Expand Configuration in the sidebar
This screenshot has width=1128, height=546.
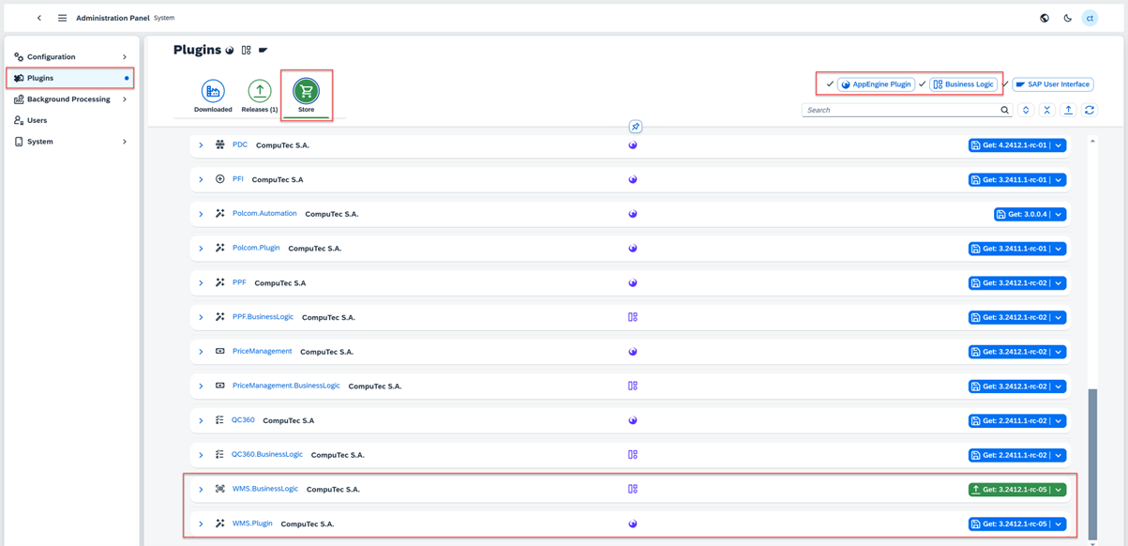(x=125, y=57)
